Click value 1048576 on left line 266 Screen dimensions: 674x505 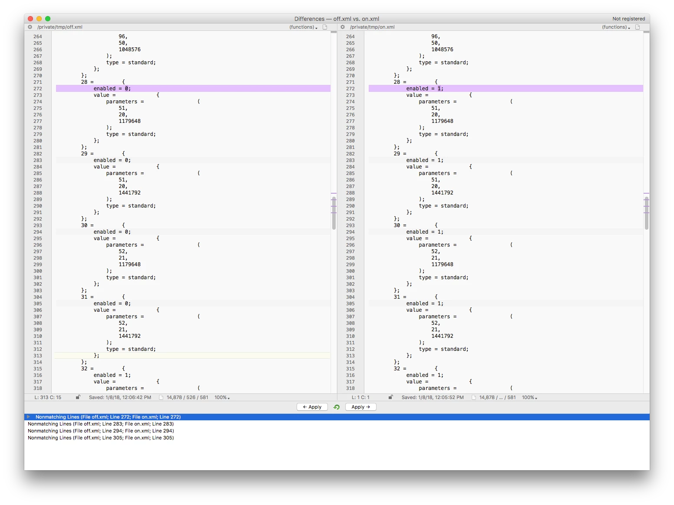[x=129, y=50]
